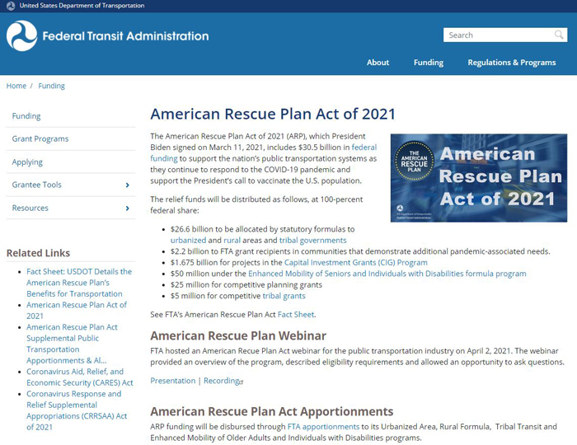Click the American Rescue Plan Webinar heading
The image size is (577, 445).
[x=238, y=335]
